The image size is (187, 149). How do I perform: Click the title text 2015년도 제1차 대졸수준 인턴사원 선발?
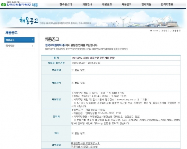[93, 58]
